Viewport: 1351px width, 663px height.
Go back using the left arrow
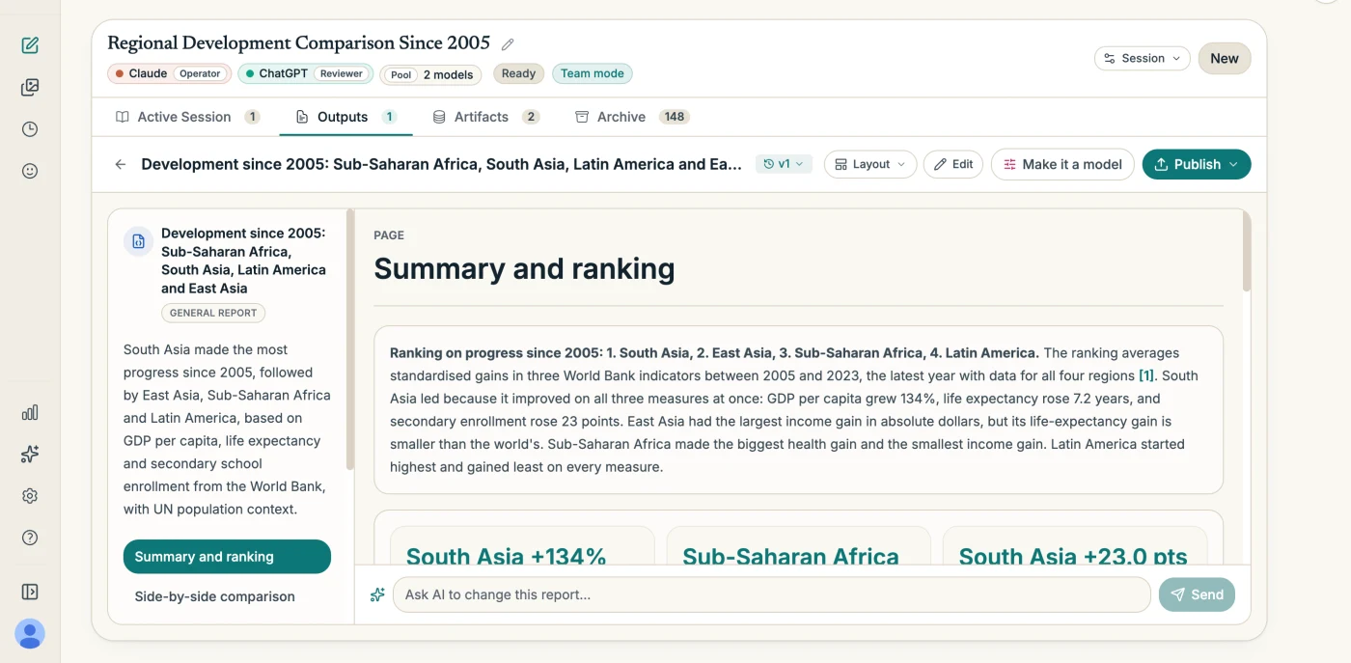[x=121, y=164]
